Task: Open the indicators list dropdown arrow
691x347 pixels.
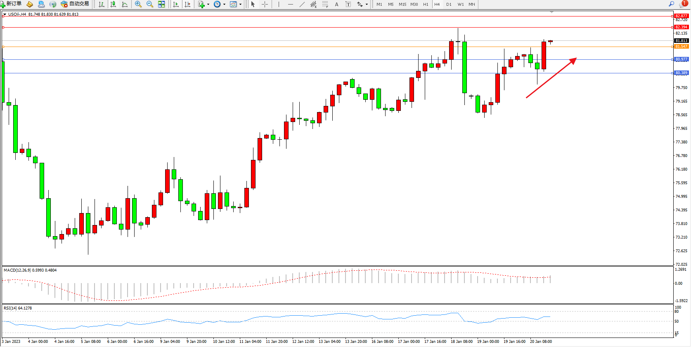Action: pyautogui.click(x=208, y=5)
